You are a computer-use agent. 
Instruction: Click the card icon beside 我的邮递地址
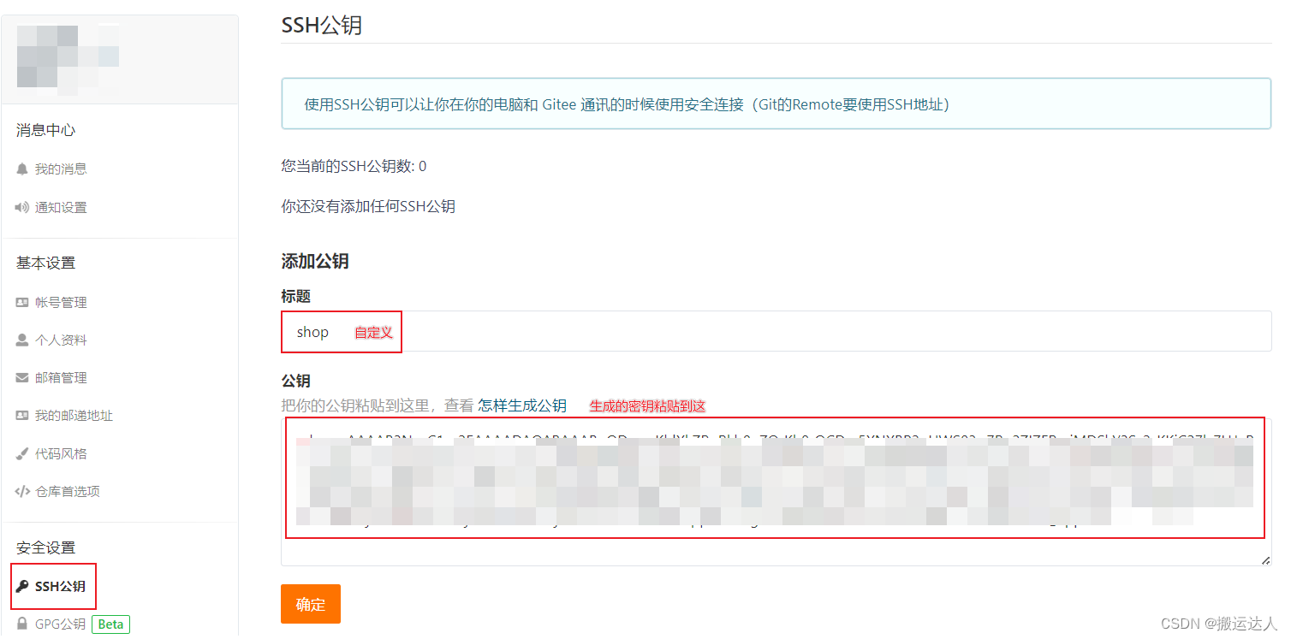coord(22,416)
